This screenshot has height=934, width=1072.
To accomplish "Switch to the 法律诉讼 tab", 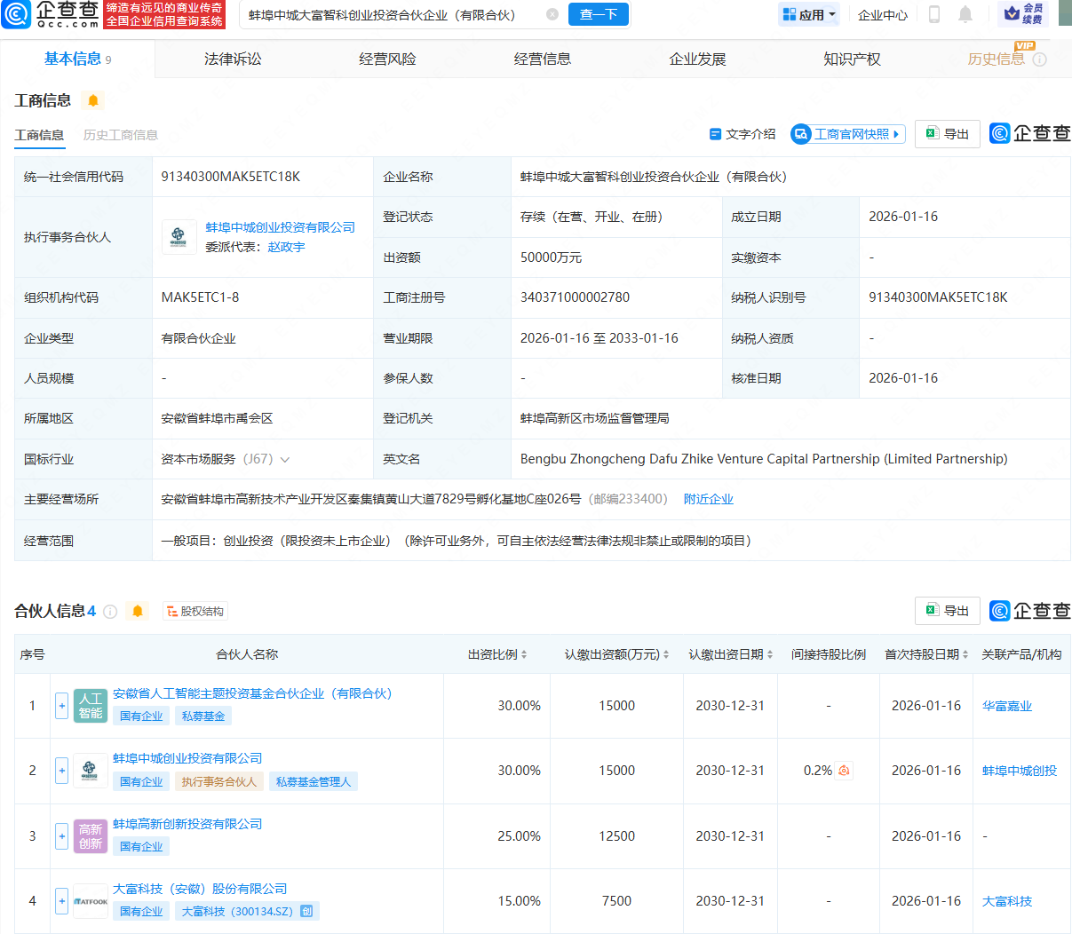I will click(x=233, y=59).
